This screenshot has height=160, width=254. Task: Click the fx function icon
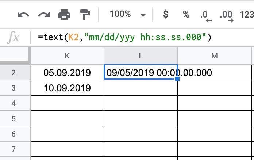13,38
